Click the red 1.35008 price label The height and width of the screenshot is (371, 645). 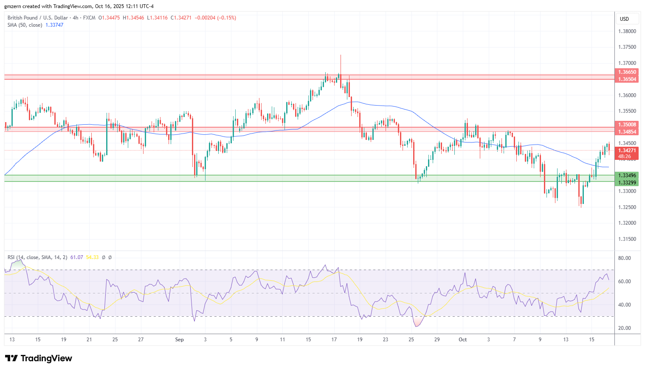pyautogui.click(x=627, y=125)
